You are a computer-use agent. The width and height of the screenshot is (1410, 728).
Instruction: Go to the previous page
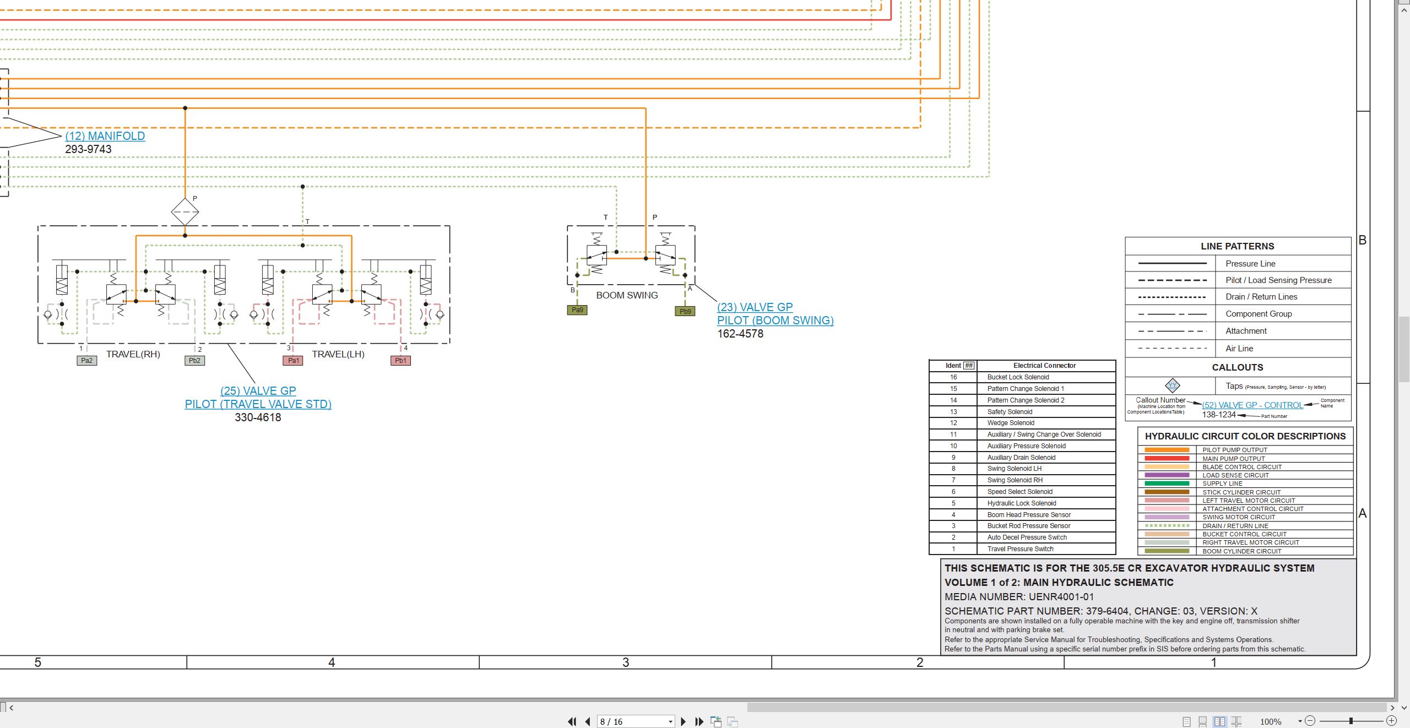(588, 721)
